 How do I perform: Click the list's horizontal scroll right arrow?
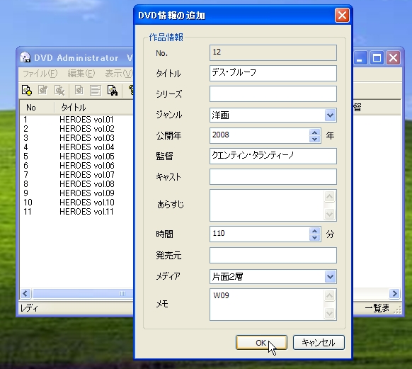[x=394, y=293]
